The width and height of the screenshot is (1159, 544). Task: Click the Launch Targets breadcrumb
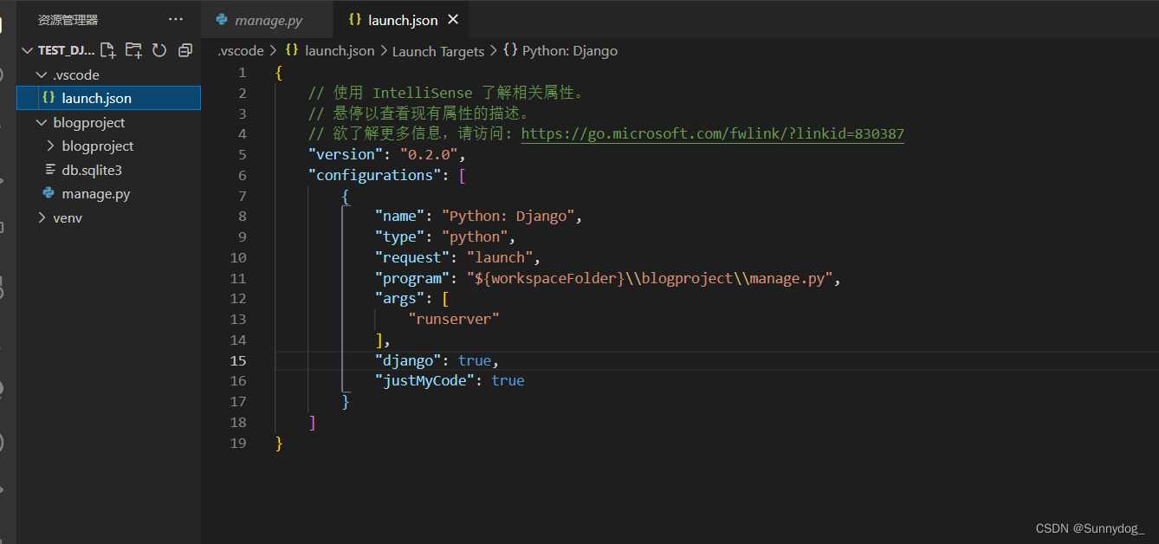pos(437,50)
